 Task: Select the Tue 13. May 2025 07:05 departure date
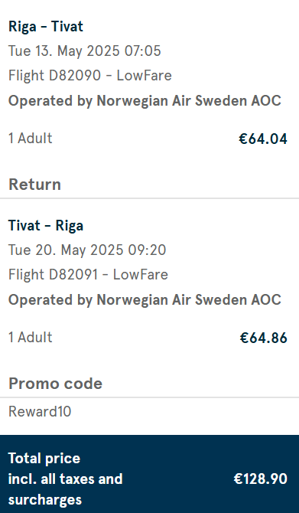tap(85, 51)
